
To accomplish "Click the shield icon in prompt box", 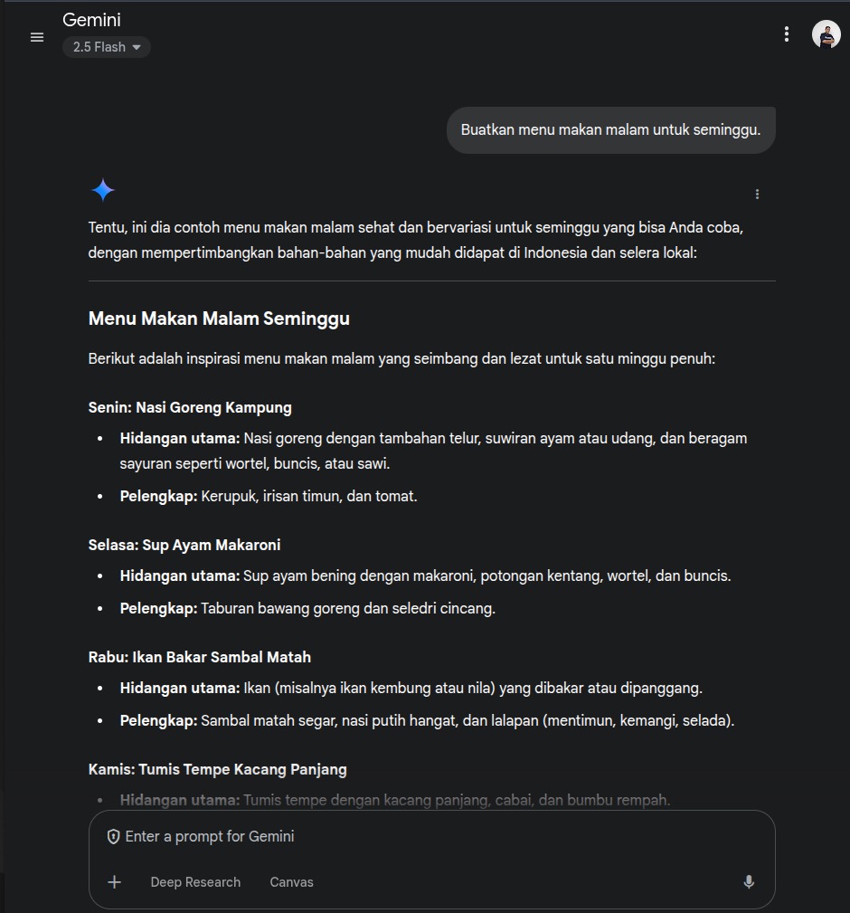I will [113, 836].
